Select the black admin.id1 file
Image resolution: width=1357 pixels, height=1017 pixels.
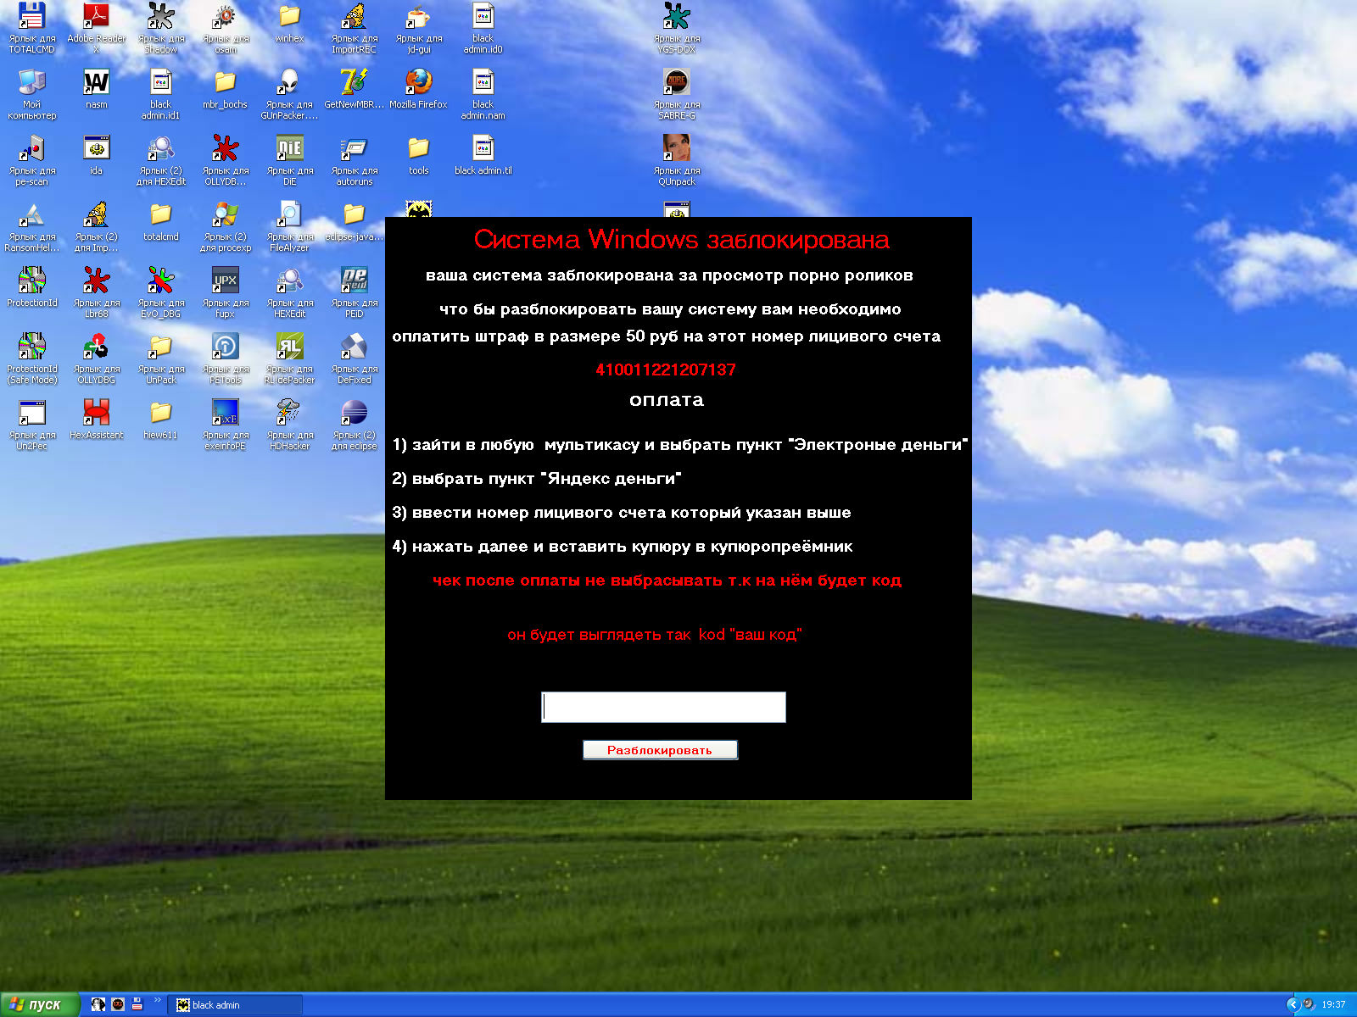(x=161, y=81)
